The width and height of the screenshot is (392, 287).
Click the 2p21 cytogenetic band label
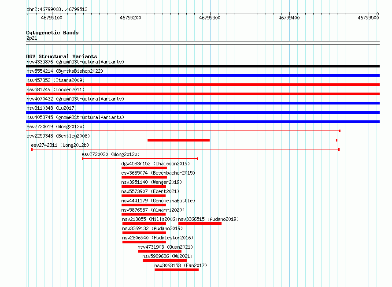click(x=32, y=38)
